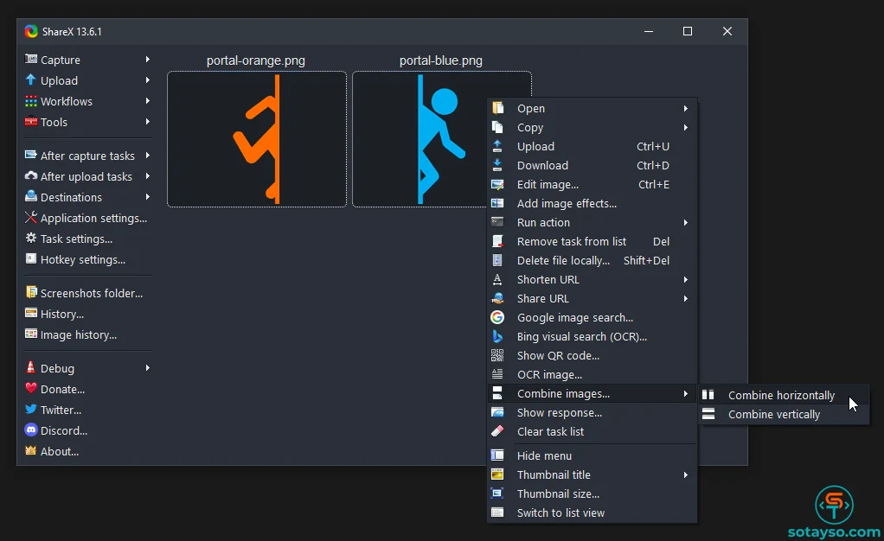Image resolution: width=884 pixels, height=541 pixels.
Task: Select the portal-orange.png thumbnail
Action: 257,139
